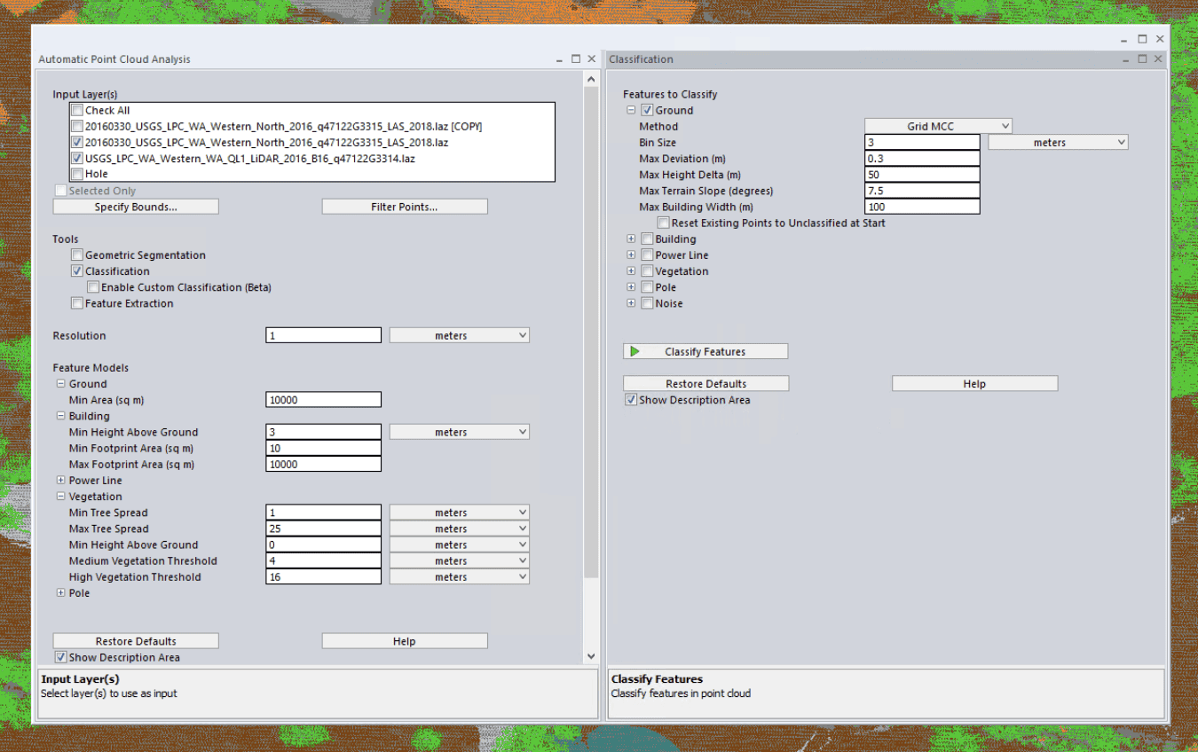Open High Vegetation Threshold units dropdown
Viewport: 1198px width, 752px height.
pos(460,576)
